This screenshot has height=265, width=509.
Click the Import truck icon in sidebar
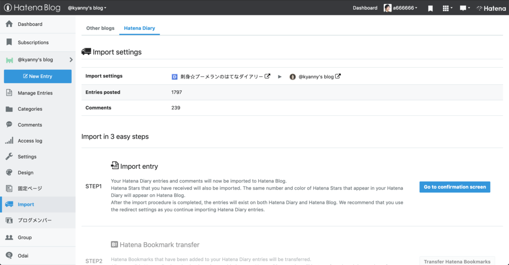[x=9, y=204]
